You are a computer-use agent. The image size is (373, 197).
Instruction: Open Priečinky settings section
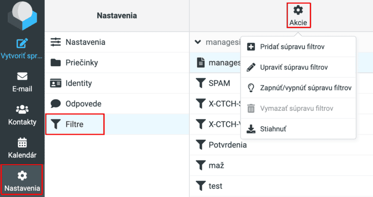point(117,63)
